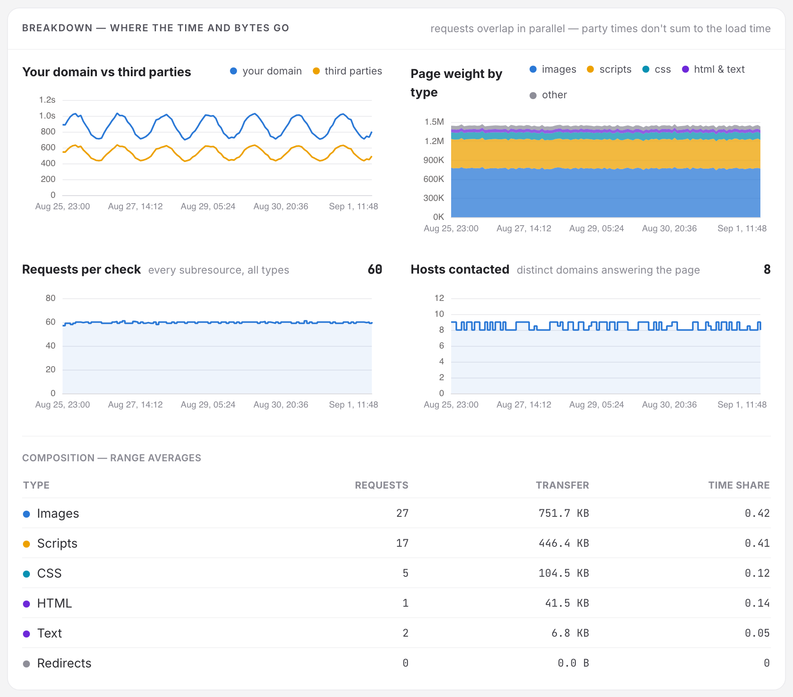Click the 0.14 time share value

757,603
